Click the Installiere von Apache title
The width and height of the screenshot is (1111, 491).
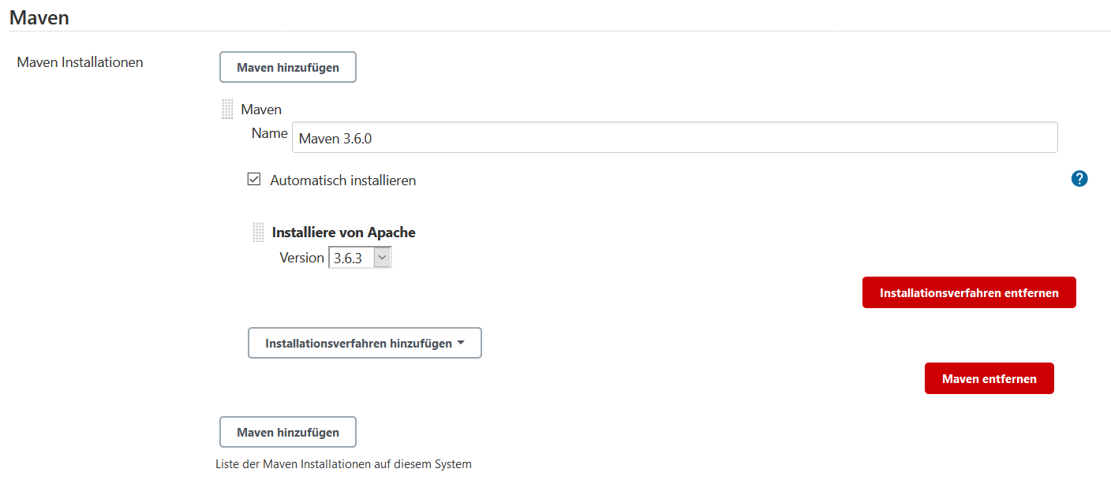343,232
